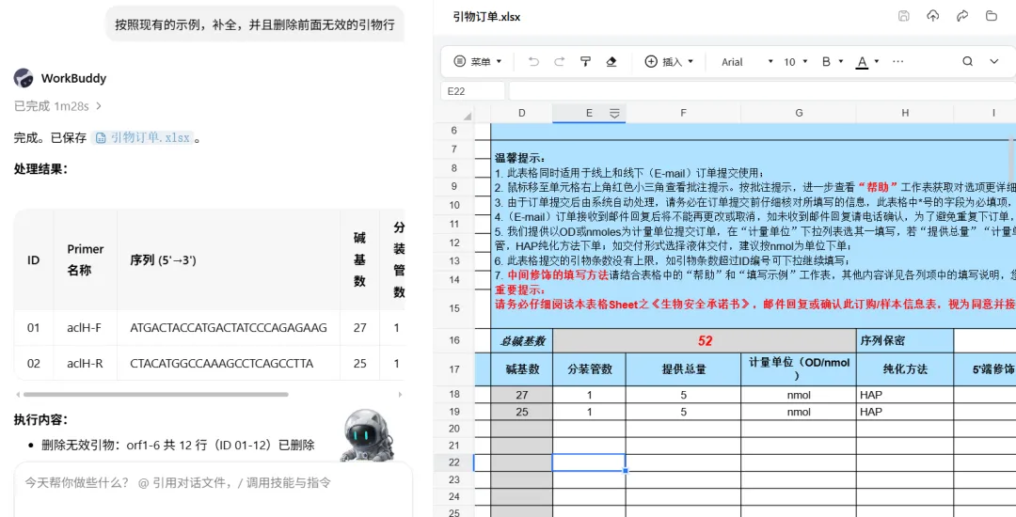Click the redo arrow

click(559, 61)
